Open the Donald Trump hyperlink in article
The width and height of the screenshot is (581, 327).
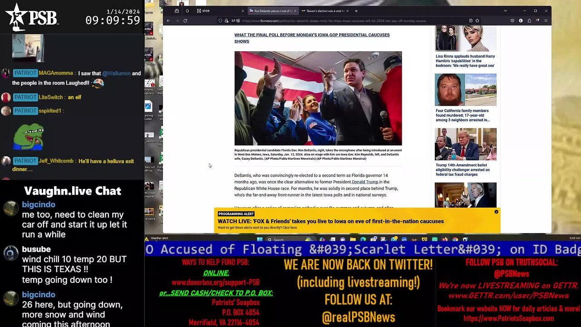(x=365, y=182)
